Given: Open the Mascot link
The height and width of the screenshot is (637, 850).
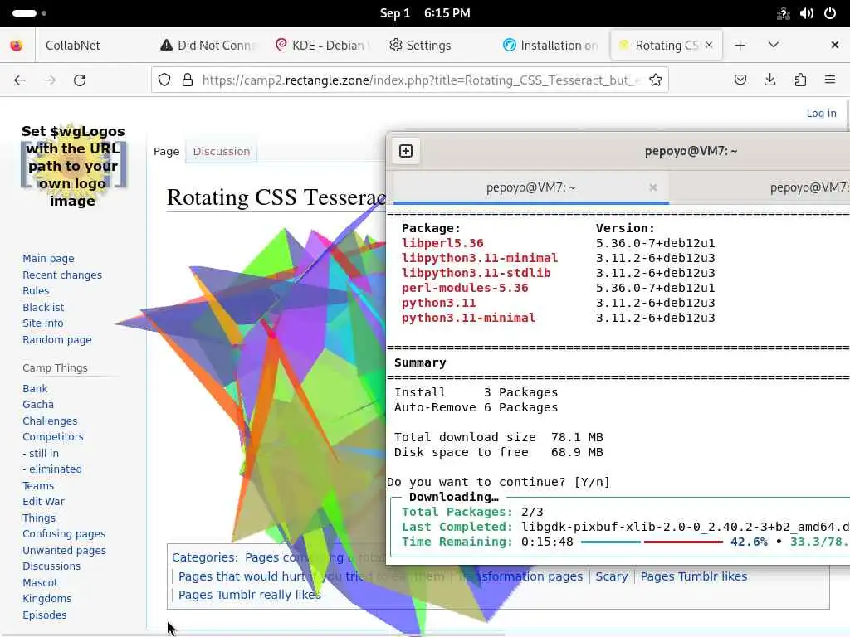Looking at the screenshot, I should click(40, 583).
